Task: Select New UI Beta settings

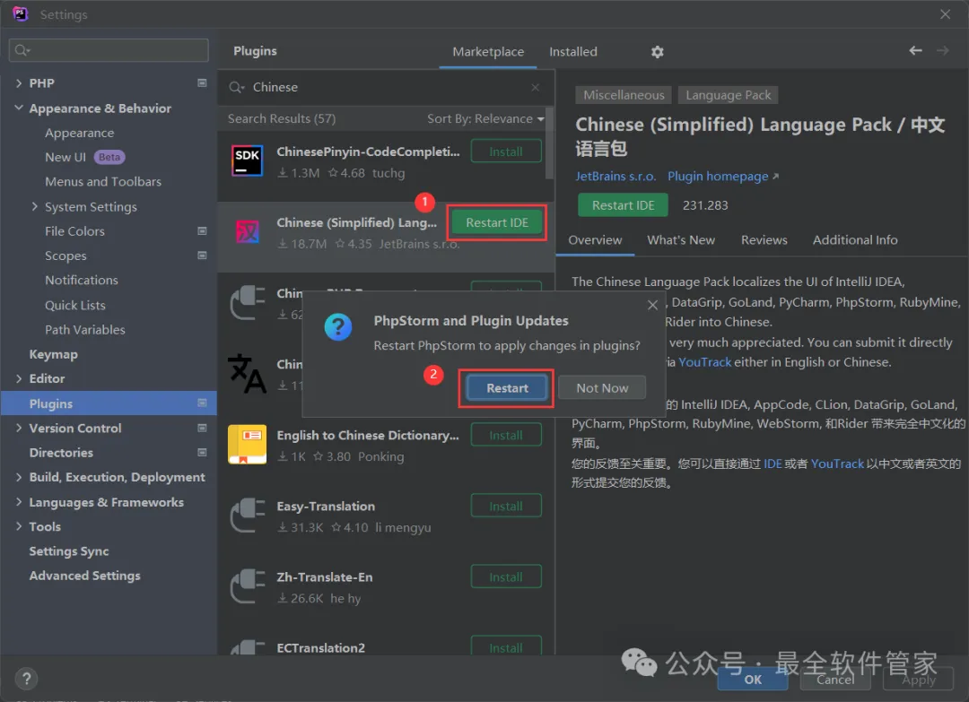Action: coord(84,157)
